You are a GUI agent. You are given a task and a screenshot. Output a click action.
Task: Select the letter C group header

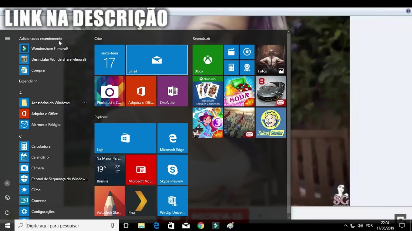coord(20,136)
